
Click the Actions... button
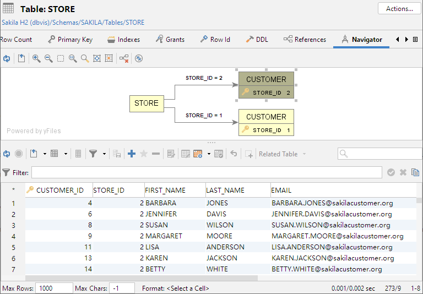tap(399, 9)
